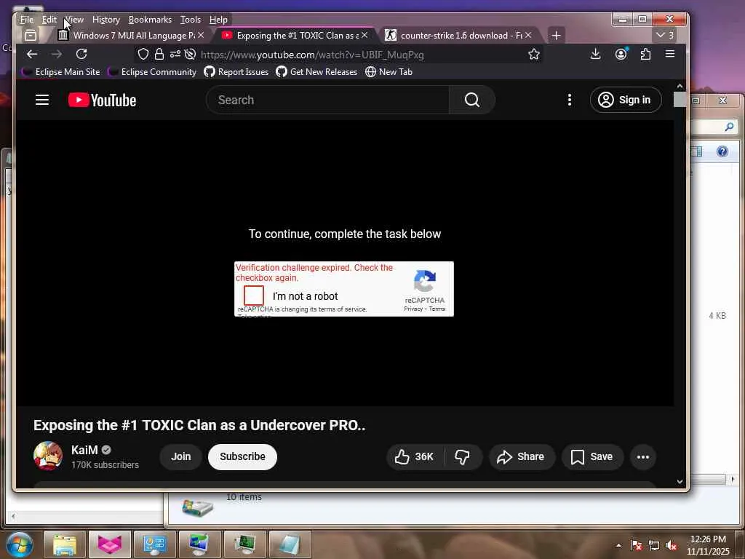The width and height of the screenshot is (745, 559).
Task: Open the Eclipse Main Site bookmark
Action: 61,72
